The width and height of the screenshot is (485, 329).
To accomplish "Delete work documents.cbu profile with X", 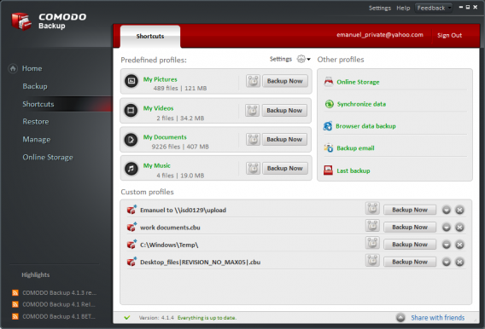I will (x=460, y=228).
